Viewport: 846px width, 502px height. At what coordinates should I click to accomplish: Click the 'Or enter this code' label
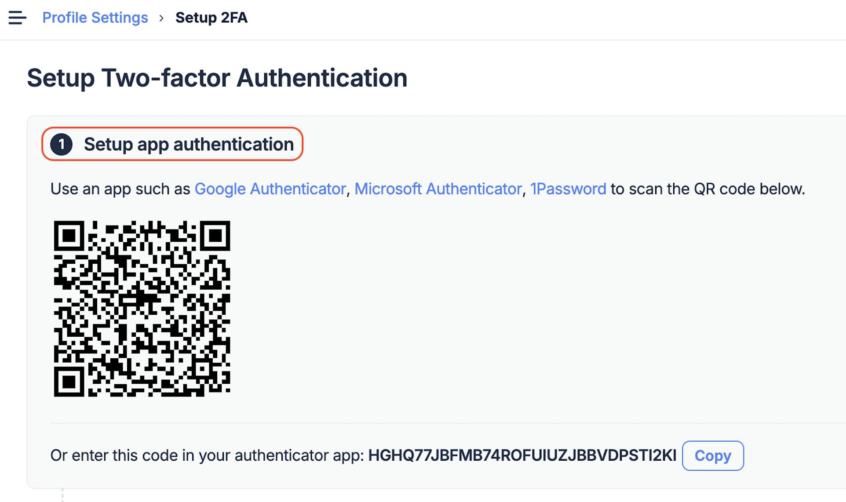point(207,455)
